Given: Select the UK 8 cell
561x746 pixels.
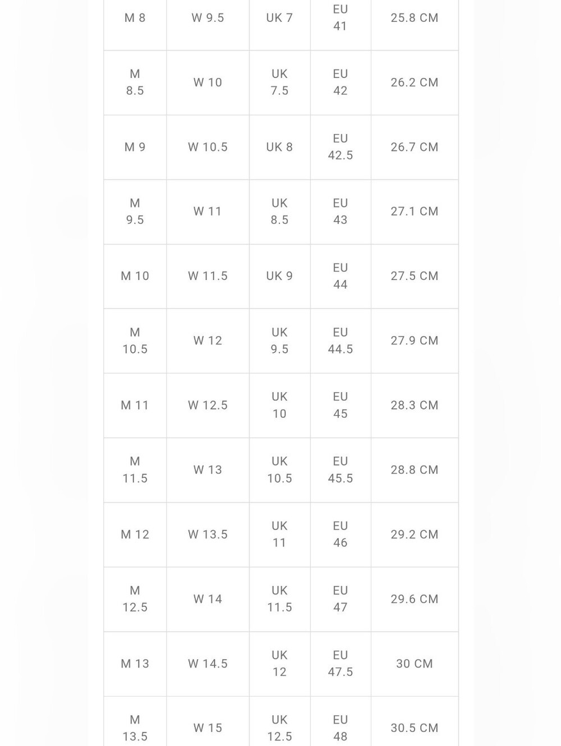Looking at the screenshot, I should (x=279, y=147).
